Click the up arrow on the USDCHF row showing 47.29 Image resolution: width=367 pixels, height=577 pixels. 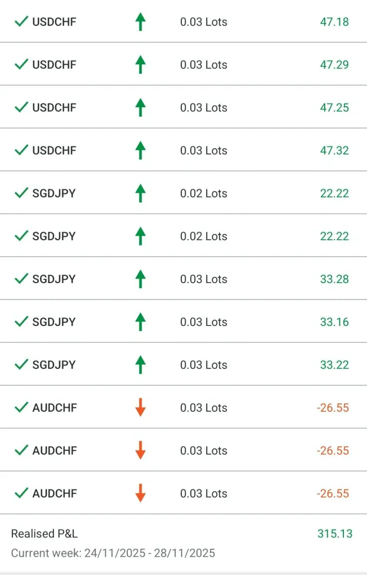141,65
